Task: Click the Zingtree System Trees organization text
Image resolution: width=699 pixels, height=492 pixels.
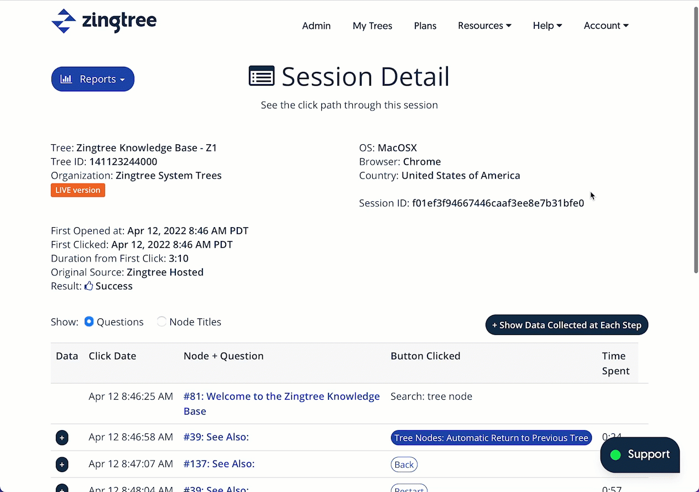Action: 169,176
